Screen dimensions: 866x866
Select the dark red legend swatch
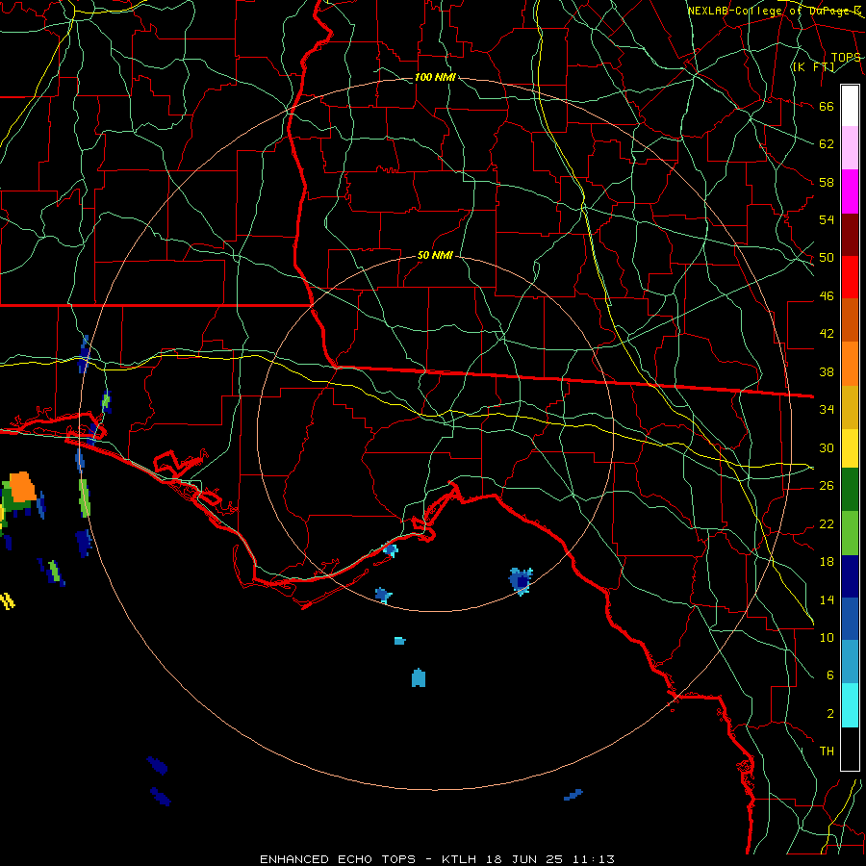[850, 235]
